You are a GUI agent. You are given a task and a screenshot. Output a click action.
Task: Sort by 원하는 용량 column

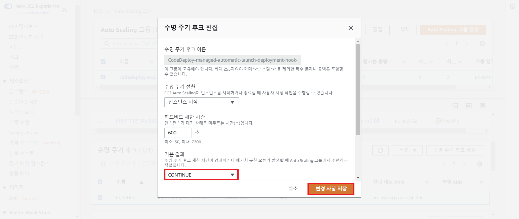pyautogui.click(x=403, y=62)
